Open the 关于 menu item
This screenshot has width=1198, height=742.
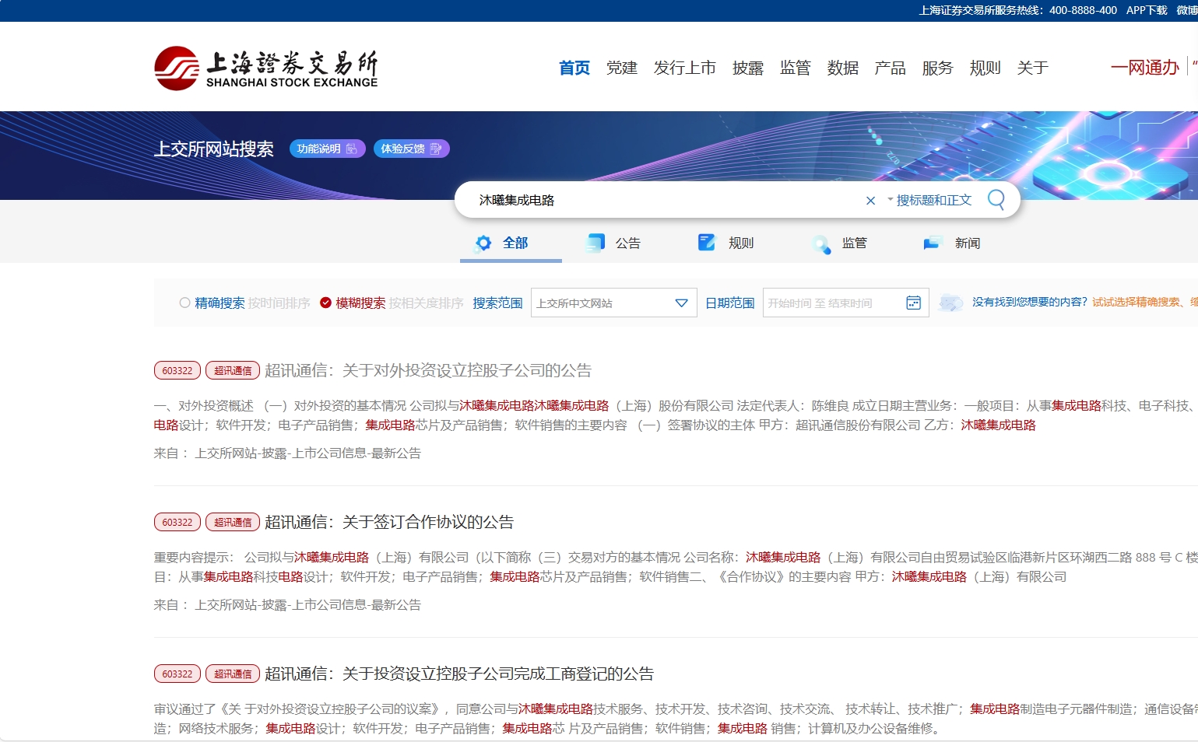(x=1033, y=68)
